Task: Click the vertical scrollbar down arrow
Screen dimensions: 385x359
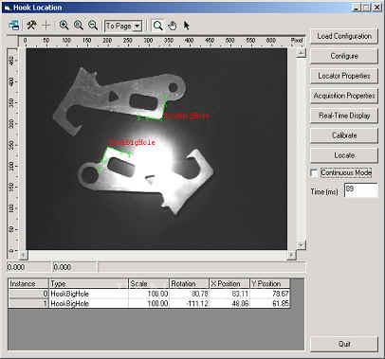Action: click(301, 245)
